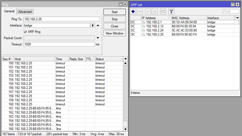Select MAC address 00:1D:AA:56:54:80

click(184, 22)
